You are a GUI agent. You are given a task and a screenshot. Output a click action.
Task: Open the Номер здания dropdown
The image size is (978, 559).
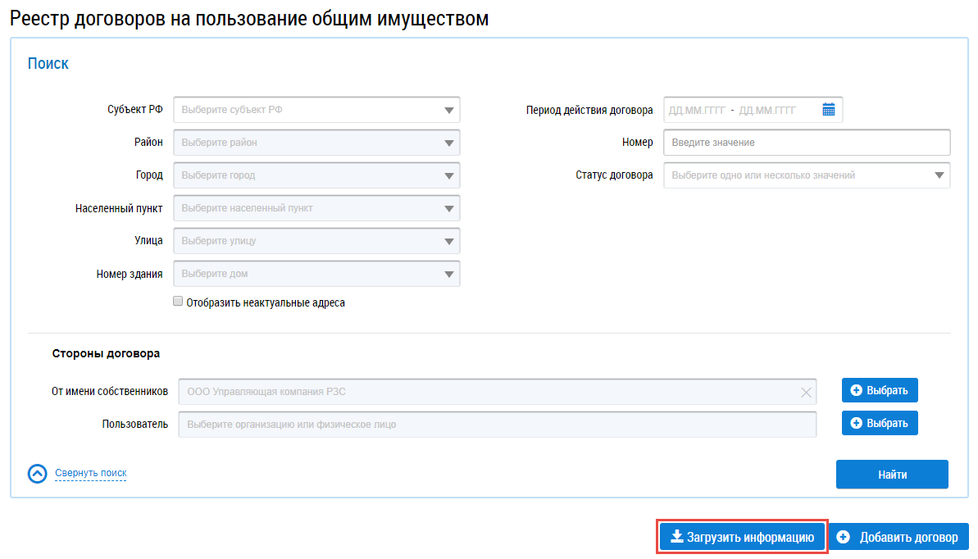pyautogui.click(x=317, y=274)
